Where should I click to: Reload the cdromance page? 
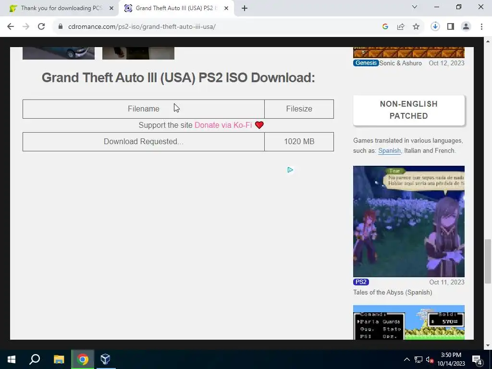tap(41, 27)
